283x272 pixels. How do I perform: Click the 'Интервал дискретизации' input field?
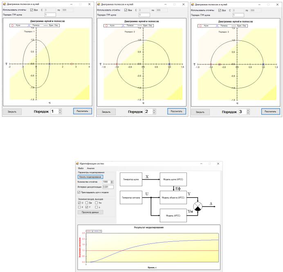pos(108,187)
